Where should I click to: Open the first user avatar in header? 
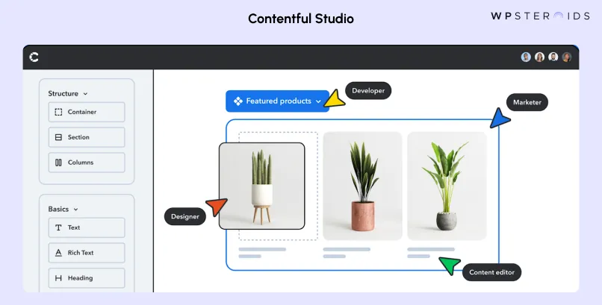(526, 57)
